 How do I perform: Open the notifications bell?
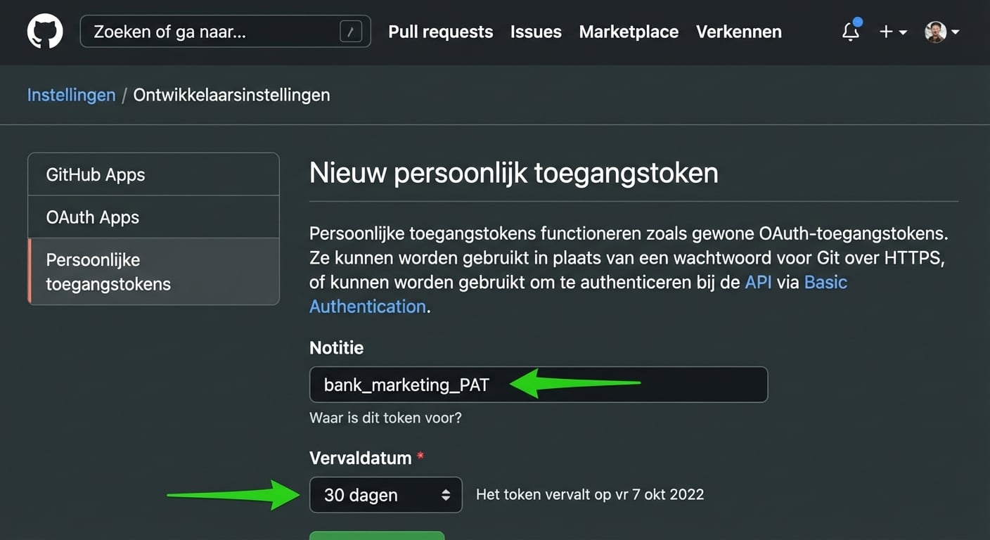850,32
